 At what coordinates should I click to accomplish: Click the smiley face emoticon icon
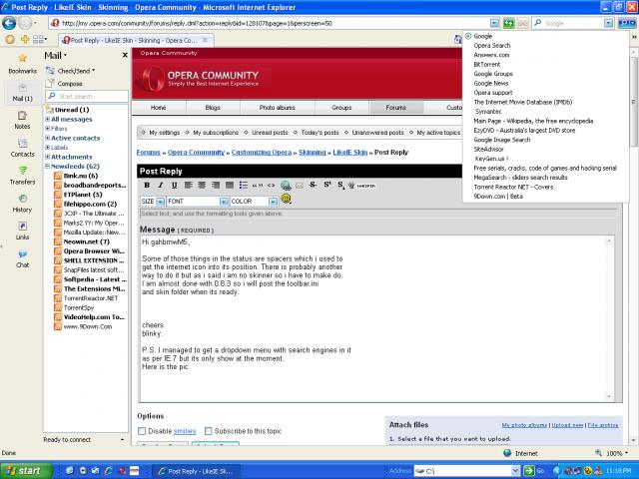(x=287, y=199)
